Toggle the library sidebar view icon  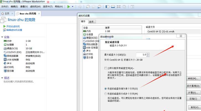click(x=107, y=7)
